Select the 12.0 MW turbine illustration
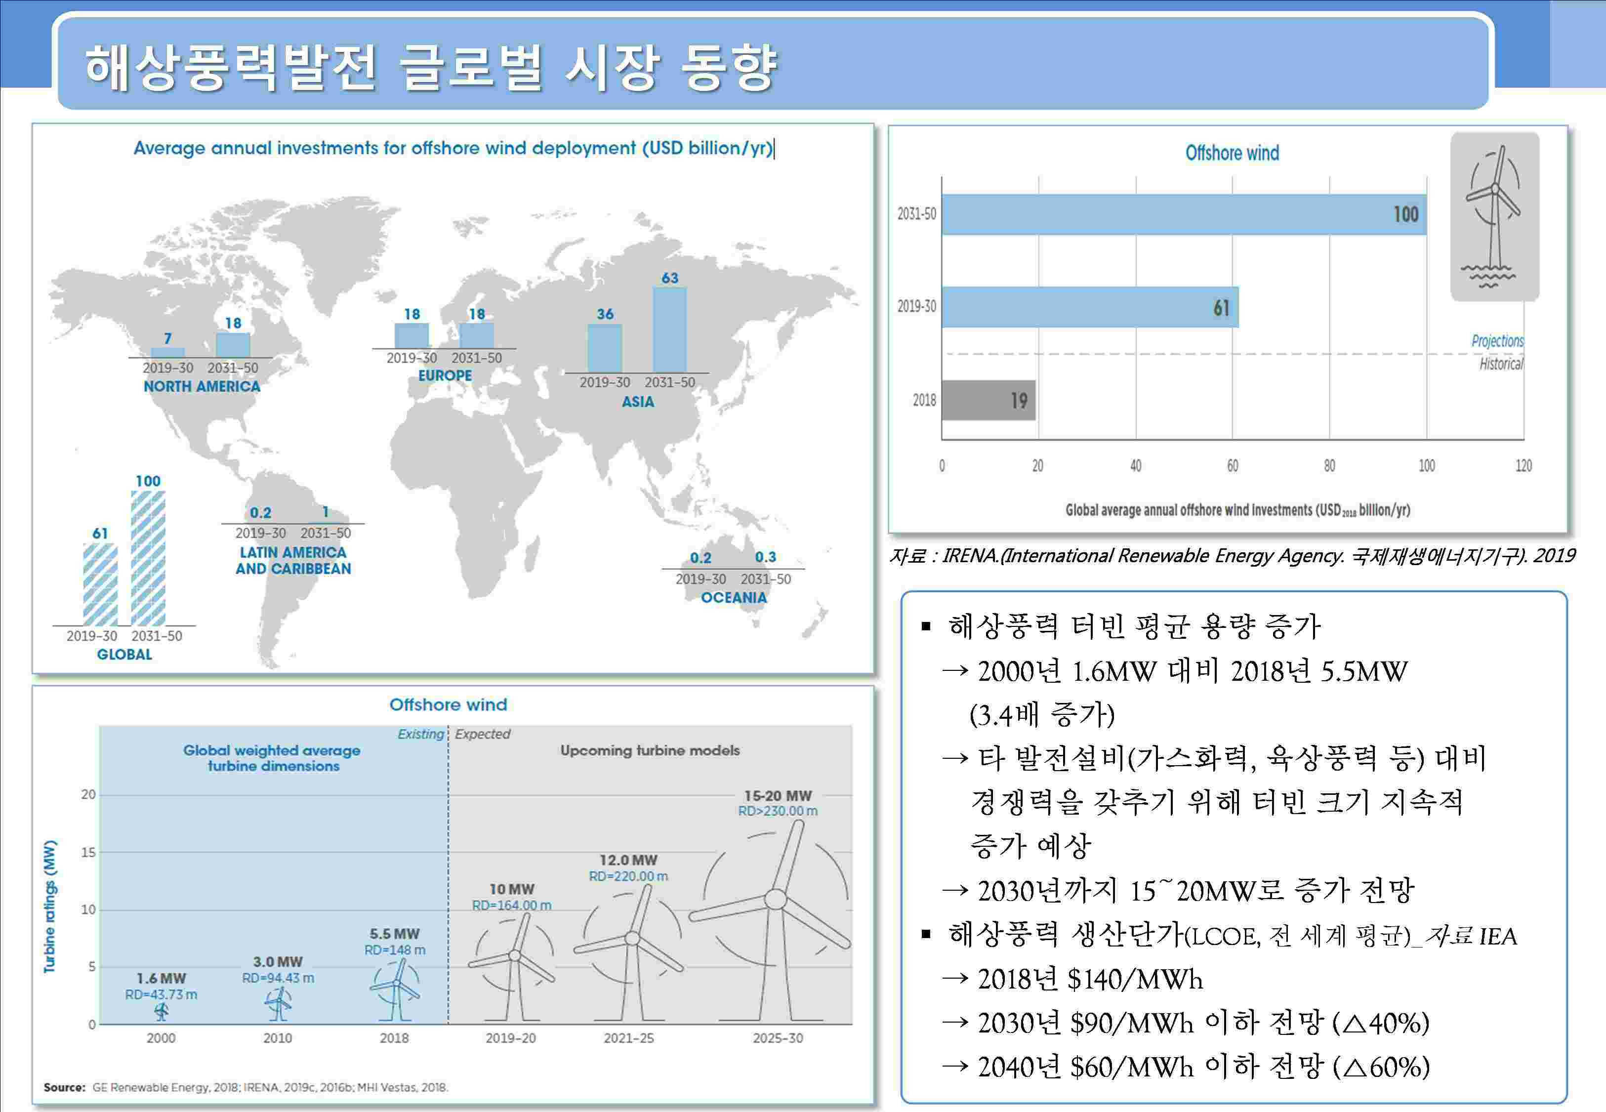The height and width of the screenshot is (1112, 1606). point(629,954)
